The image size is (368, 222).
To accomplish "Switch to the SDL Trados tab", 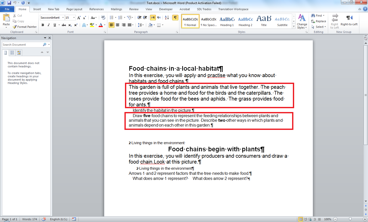I will (204, 9).
